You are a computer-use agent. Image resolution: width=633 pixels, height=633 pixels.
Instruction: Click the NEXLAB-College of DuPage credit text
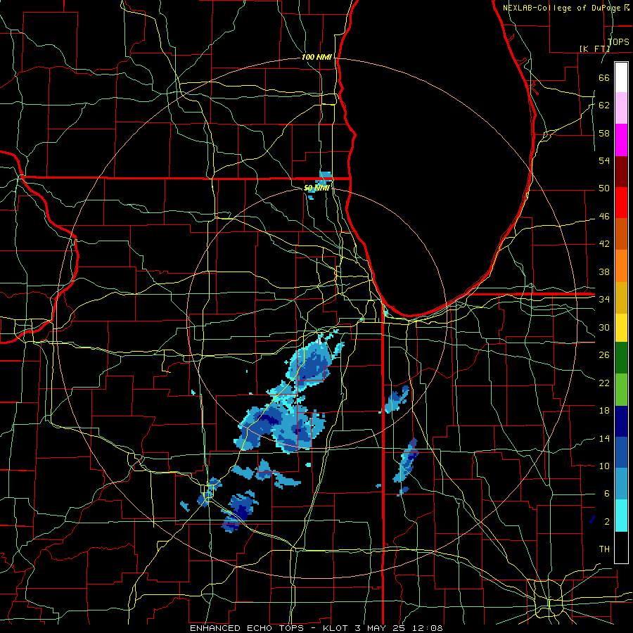pyautogui.click(x=565, y=8)
